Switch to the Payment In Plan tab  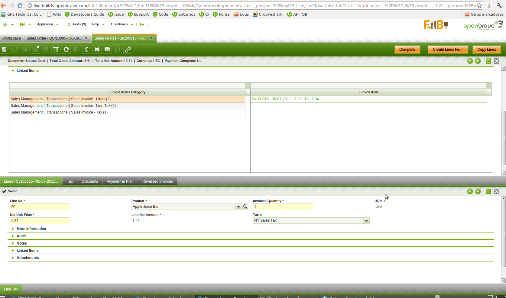[x=120, y=181]
